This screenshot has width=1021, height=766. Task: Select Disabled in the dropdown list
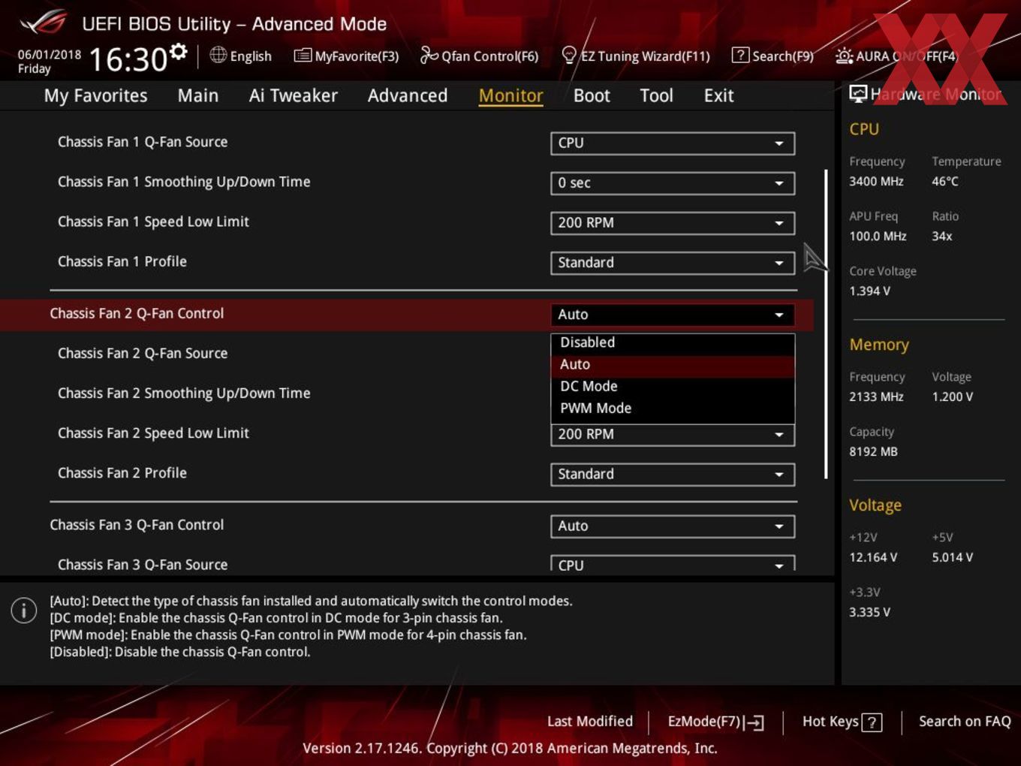(673, 342)
